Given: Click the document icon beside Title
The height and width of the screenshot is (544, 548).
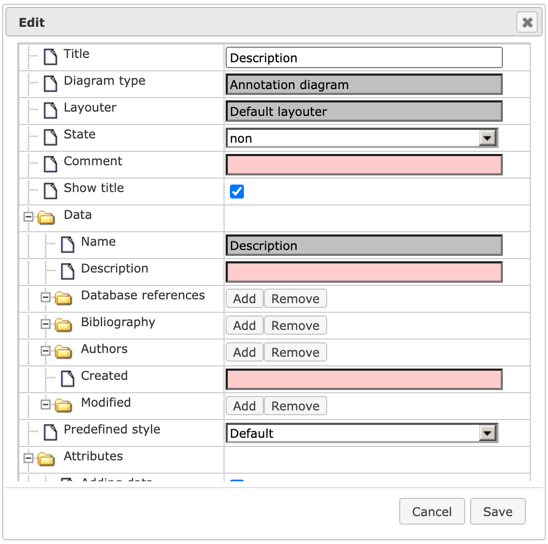Looking at the screenshot, I should [51, 56].
